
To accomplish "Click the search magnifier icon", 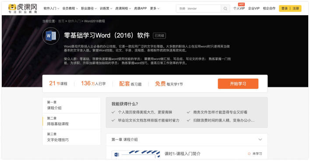I will coord(225,8).
